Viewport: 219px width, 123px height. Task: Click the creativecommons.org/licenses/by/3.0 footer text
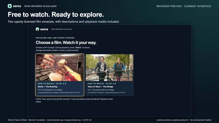pyautogui.click(x=184, y=120)
